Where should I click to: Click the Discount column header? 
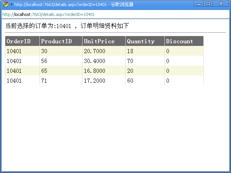179,41
